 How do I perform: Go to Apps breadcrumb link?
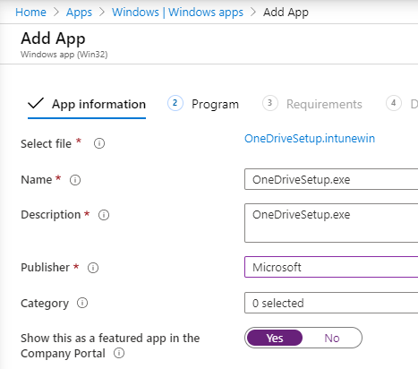point(79,13)
